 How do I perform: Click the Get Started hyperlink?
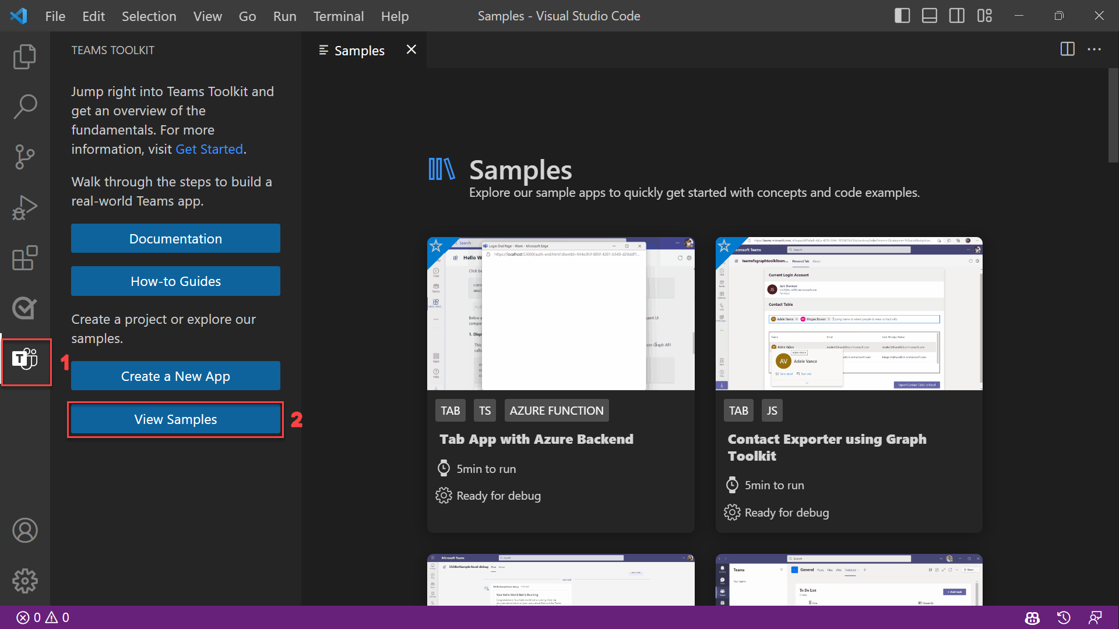[x=209, y=149]
